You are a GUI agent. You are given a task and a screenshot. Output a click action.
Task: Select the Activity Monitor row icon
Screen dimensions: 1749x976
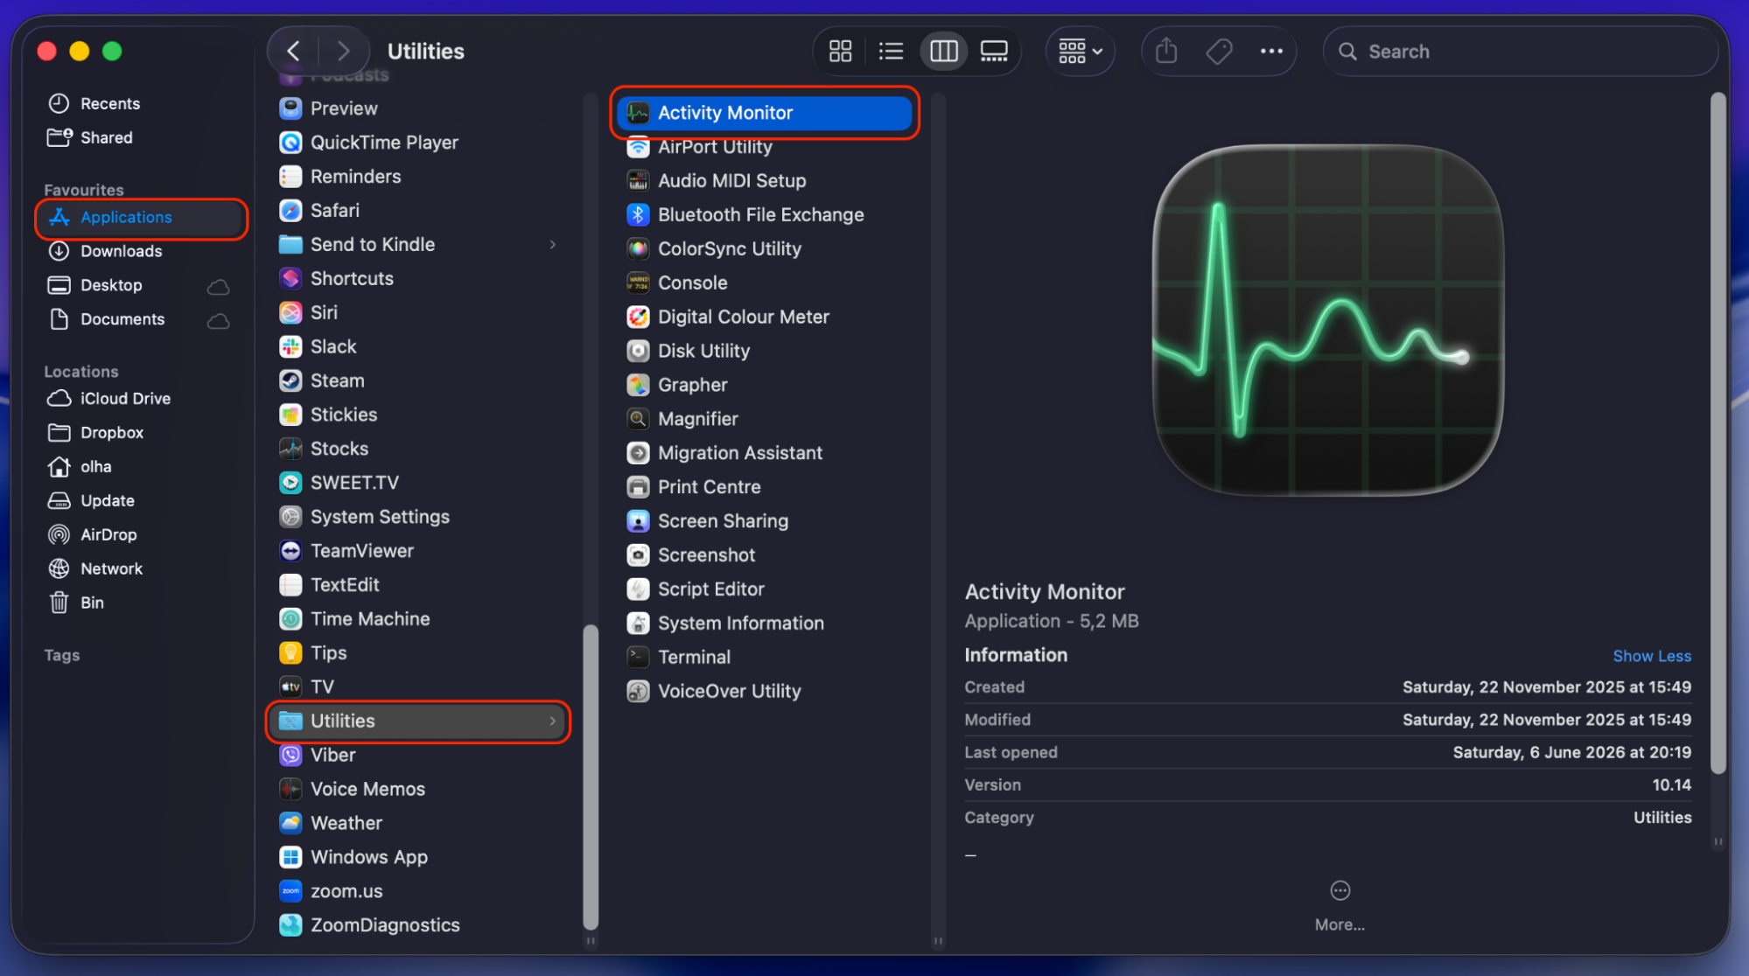pos(638,113)
